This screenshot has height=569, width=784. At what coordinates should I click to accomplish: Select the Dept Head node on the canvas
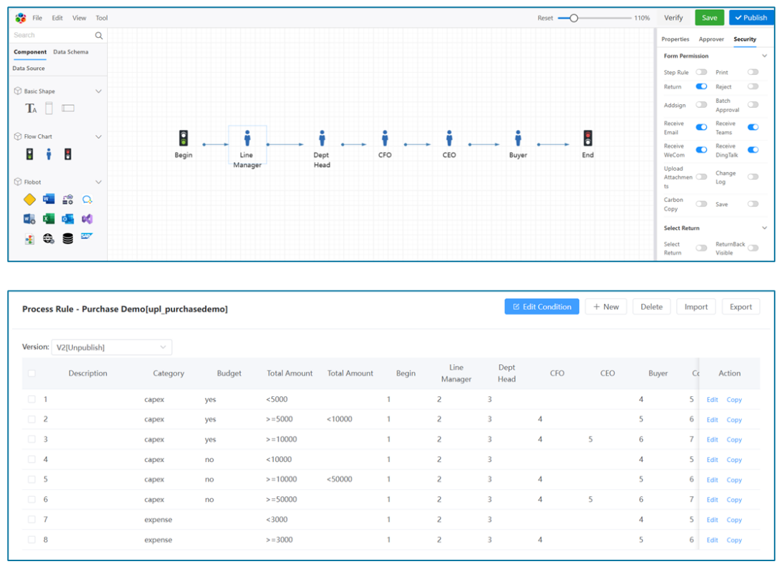point(322,149)
